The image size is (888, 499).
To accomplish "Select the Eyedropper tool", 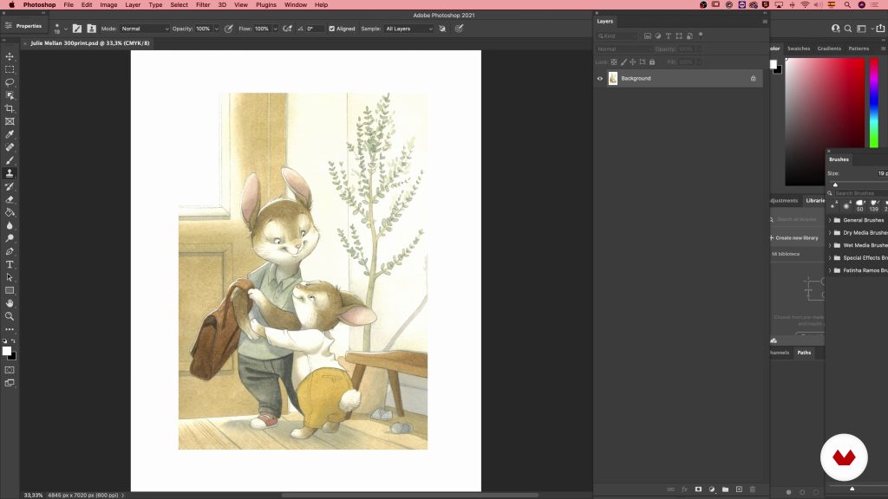I will pyautogui.click(x=10, y=134).
